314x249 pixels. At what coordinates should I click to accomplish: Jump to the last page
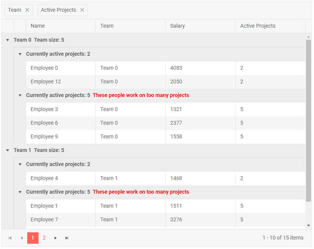pos(67,238)
